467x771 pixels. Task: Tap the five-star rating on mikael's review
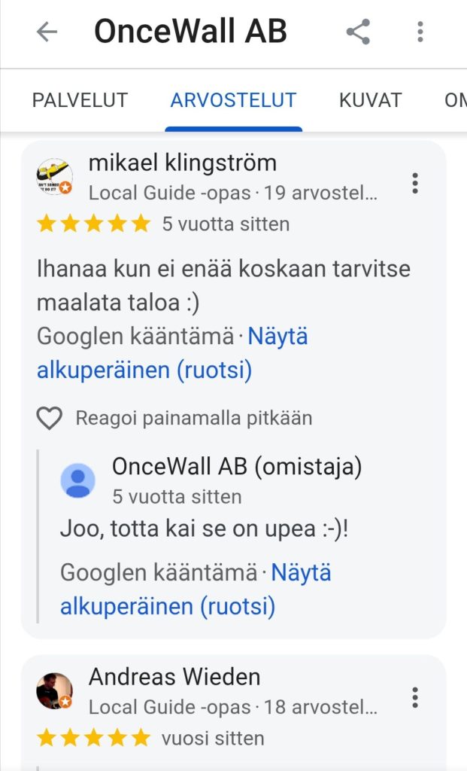pyautogui.click(x=94, y=224)
